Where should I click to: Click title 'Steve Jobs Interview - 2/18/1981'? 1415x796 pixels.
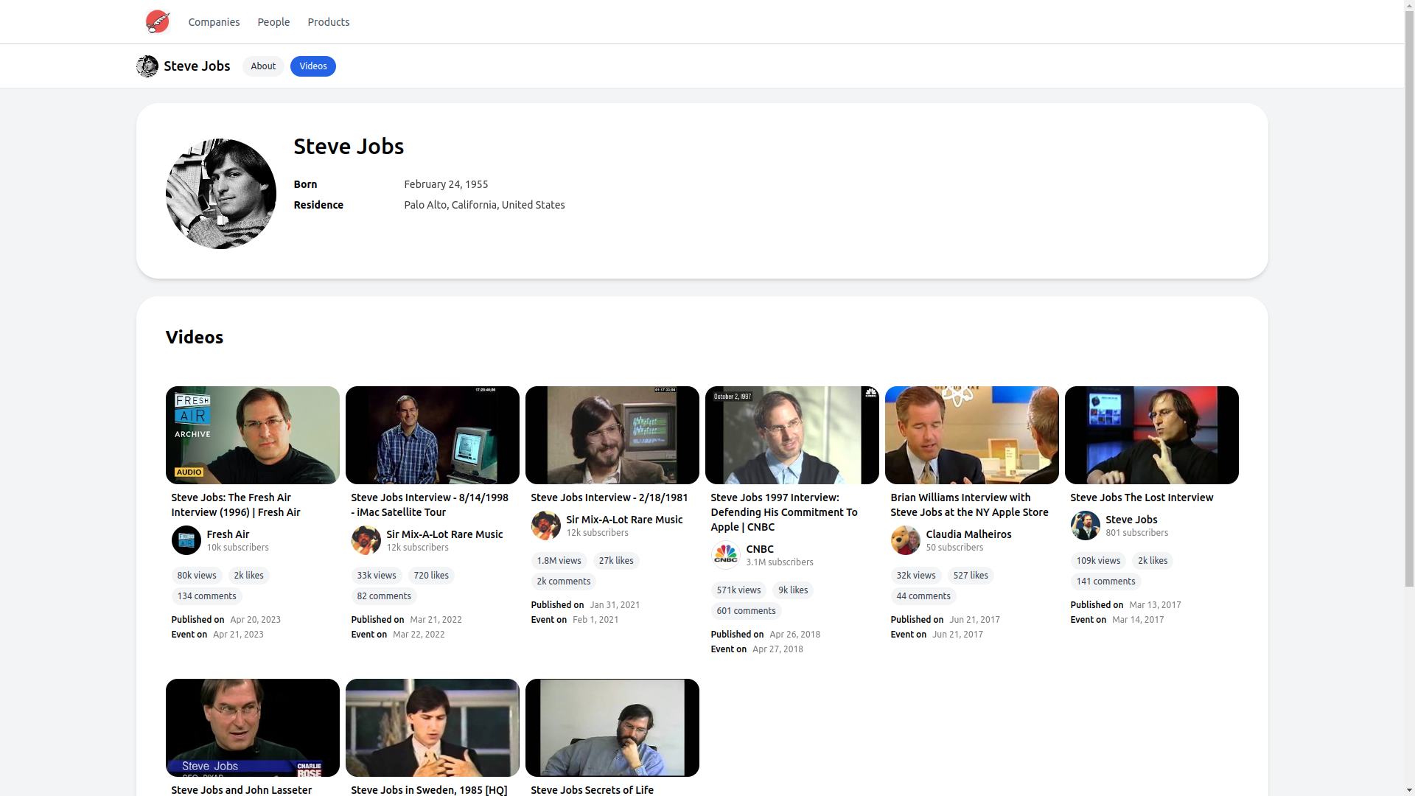[609, 497]
